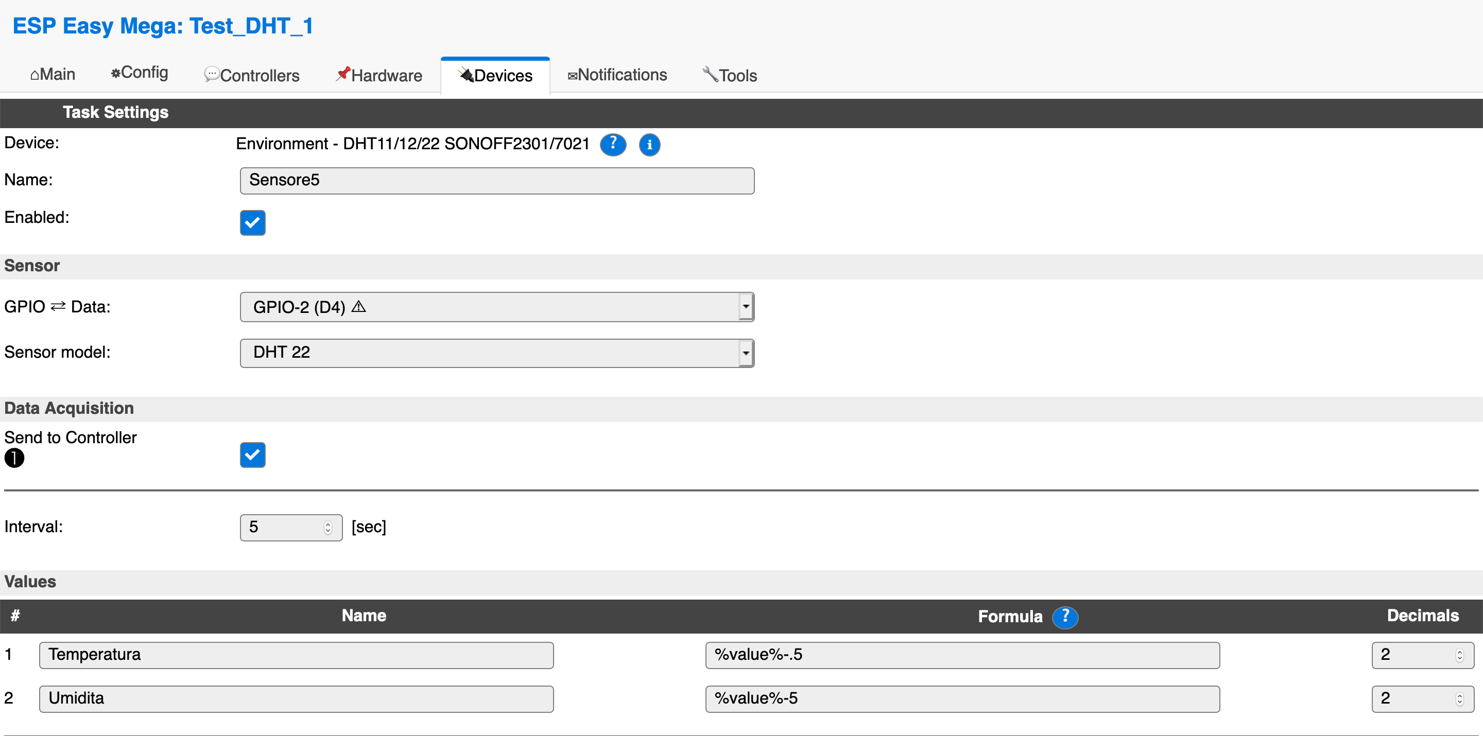Click the ESP Easy Mega title link
Screen dimensions: 1483x736
pos(162,26)
